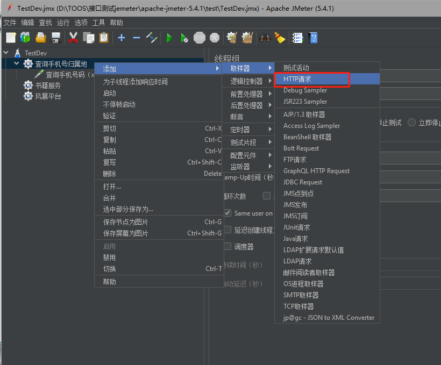Choose Debug Sampler entry
The width and height of the screenshot is (441, 365).
pos(328,90)
